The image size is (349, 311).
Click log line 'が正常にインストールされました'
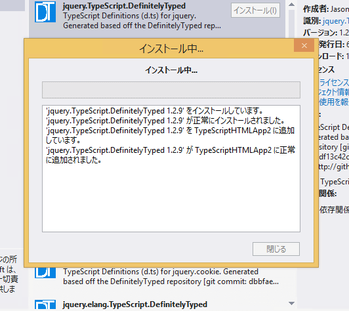pyautogui.click(x=166, y=121)
